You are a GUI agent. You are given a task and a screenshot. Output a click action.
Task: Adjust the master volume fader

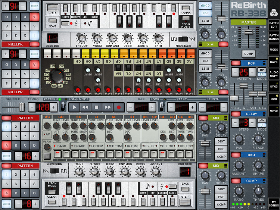pos(248,32)
